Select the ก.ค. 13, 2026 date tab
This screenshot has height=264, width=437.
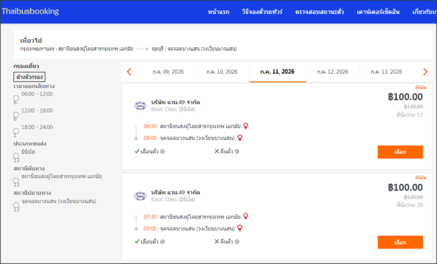pos(386,71)
